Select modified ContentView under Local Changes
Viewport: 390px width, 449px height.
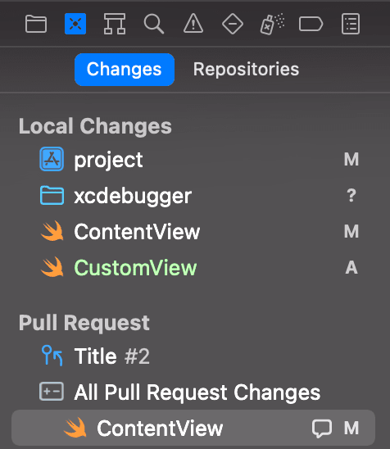[x=195, y=231]
